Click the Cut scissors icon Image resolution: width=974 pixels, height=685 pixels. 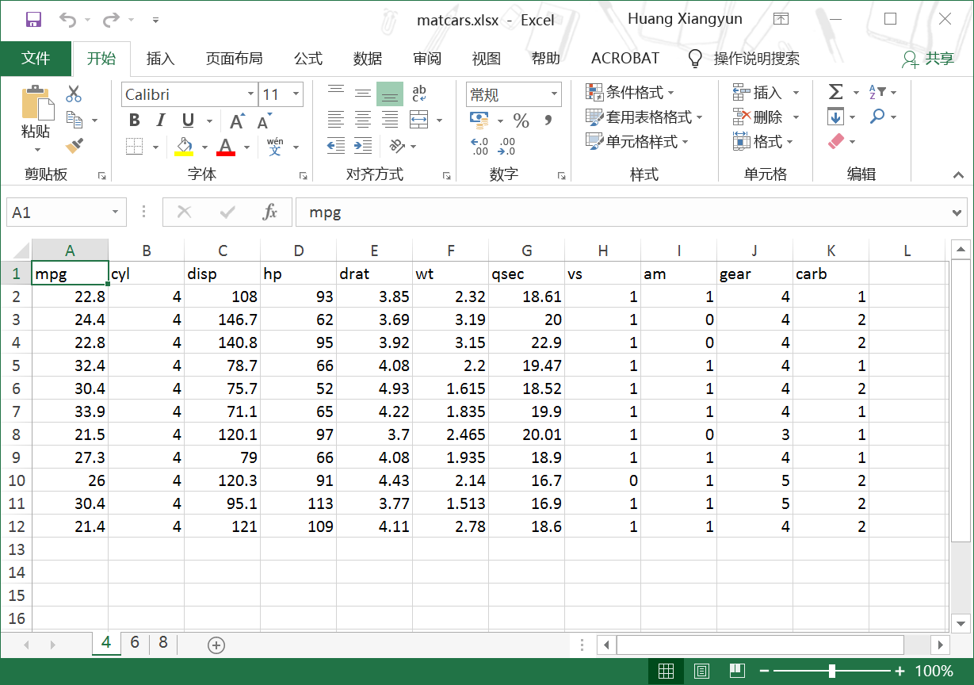tap(74, 94)
